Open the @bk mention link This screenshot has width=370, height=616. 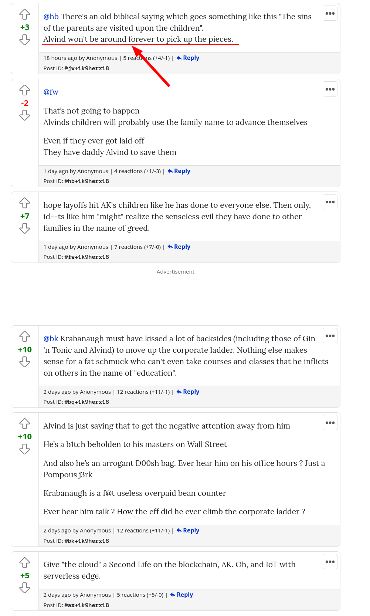pos(51,339)
